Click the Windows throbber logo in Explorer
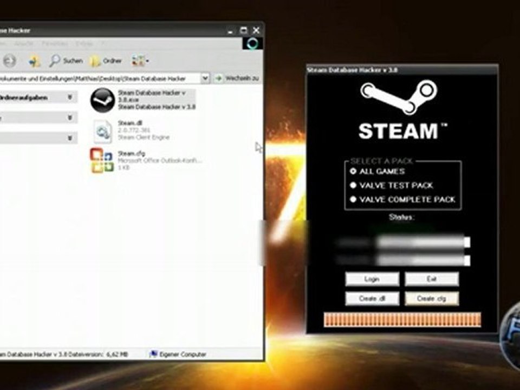520x390 pixels. [252, 43]
